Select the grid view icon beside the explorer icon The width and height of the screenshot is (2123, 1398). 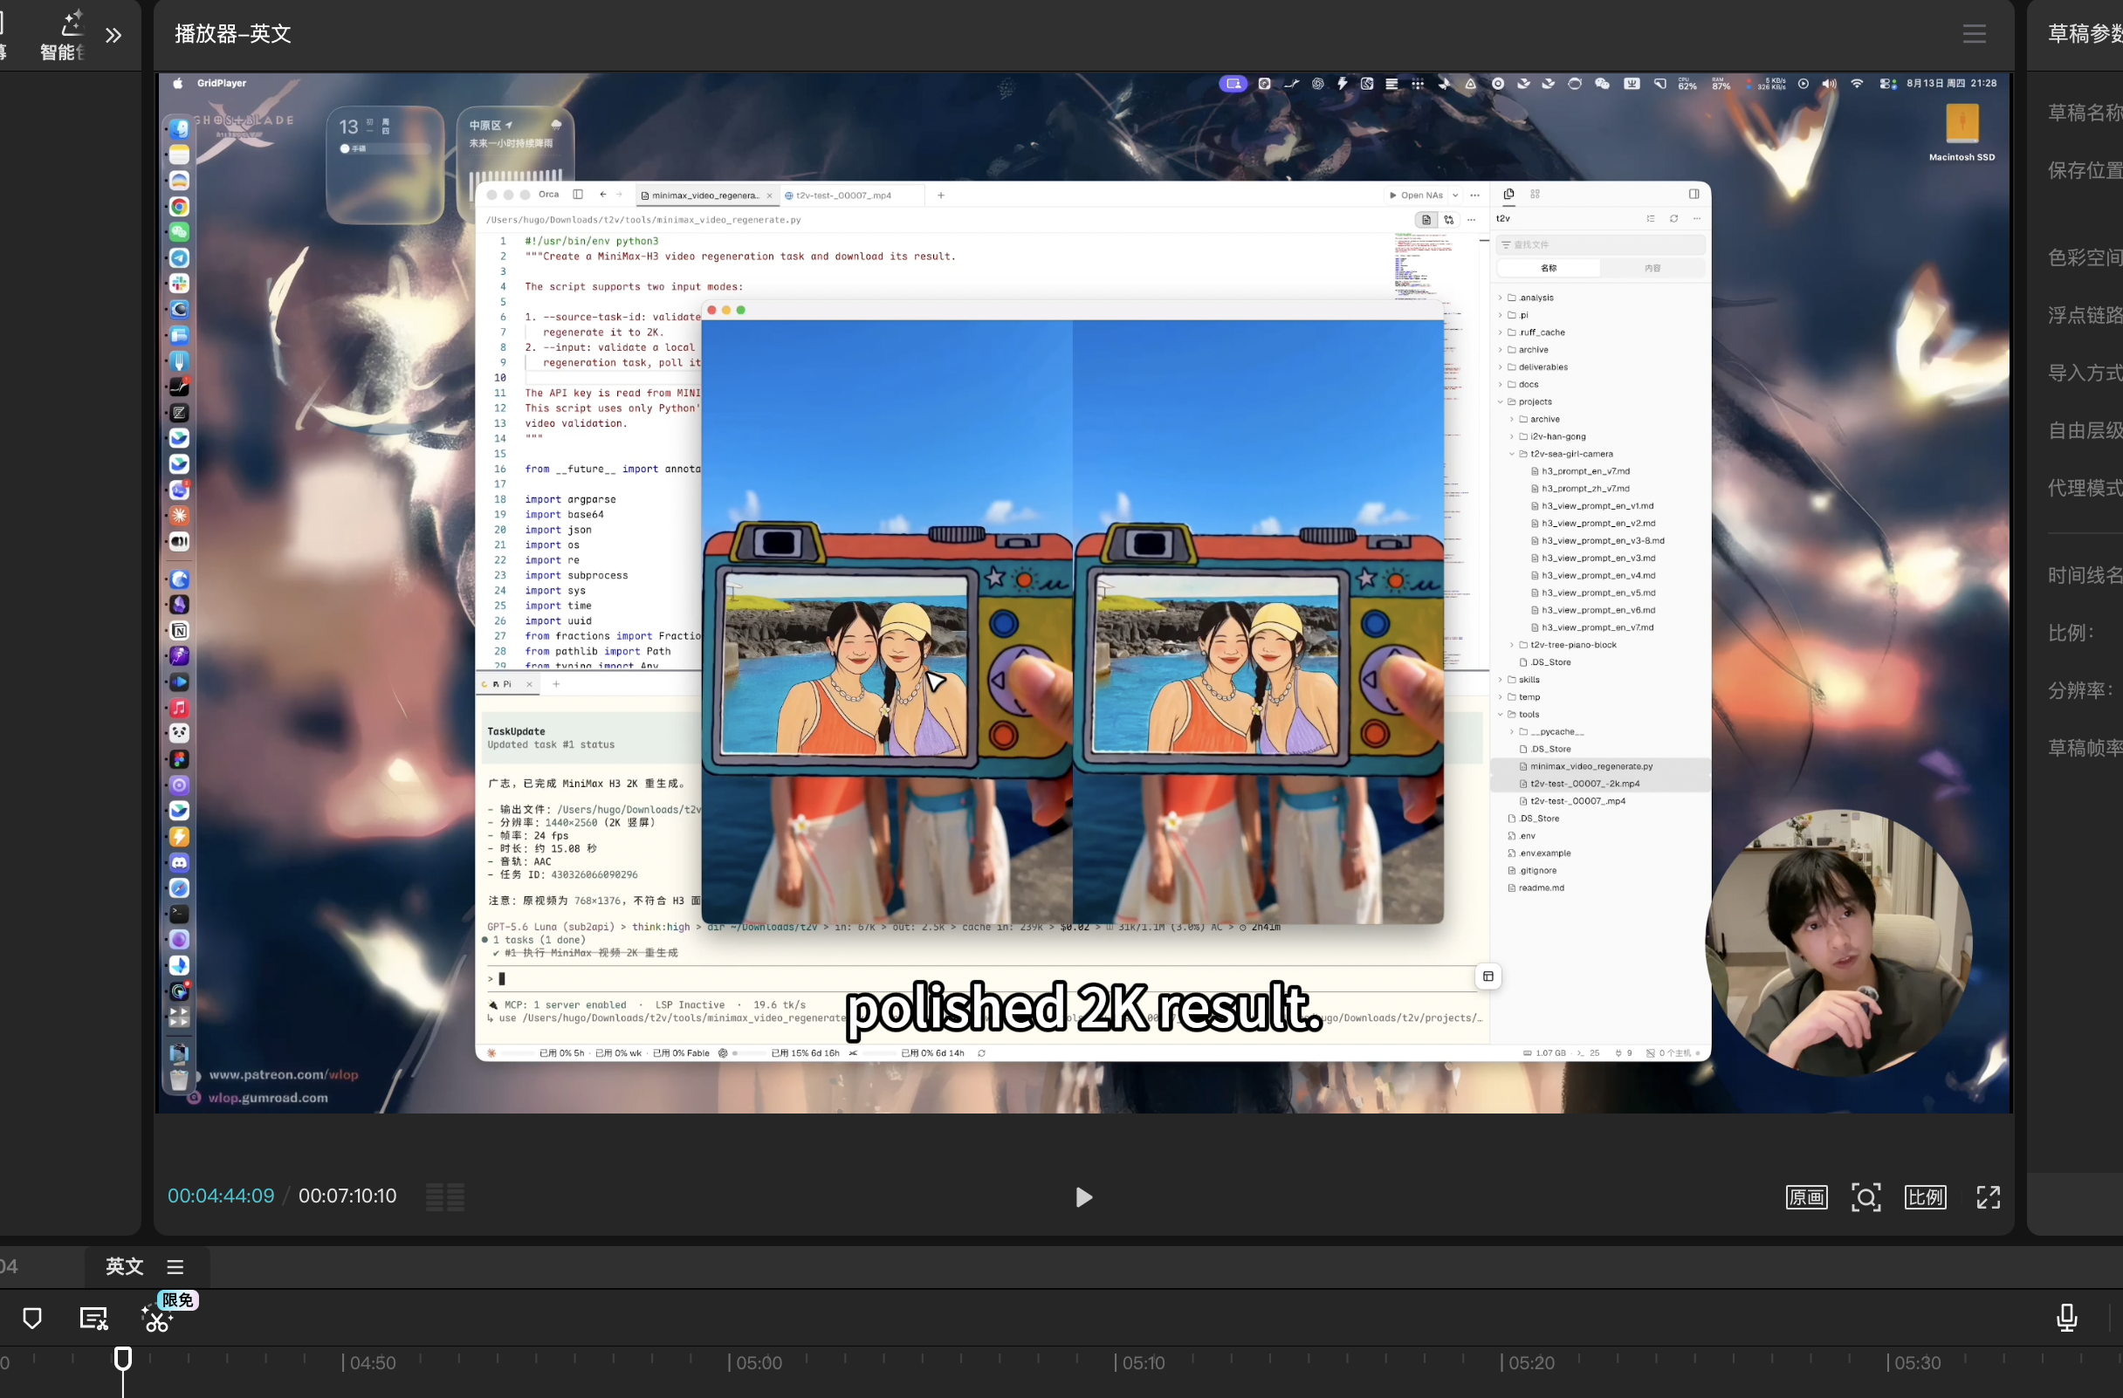point(1536,195)
